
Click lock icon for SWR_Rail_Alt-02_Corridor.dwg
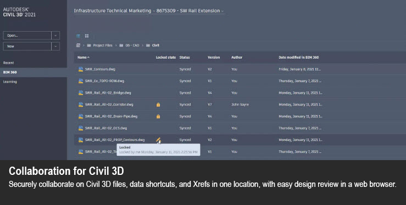[x=158, y=105]
